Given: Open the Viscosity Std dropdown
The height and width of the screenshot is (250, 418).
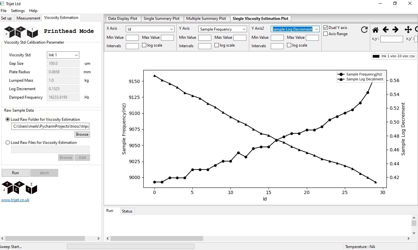Looking at the screenshot, I should [x=63, y=55].
